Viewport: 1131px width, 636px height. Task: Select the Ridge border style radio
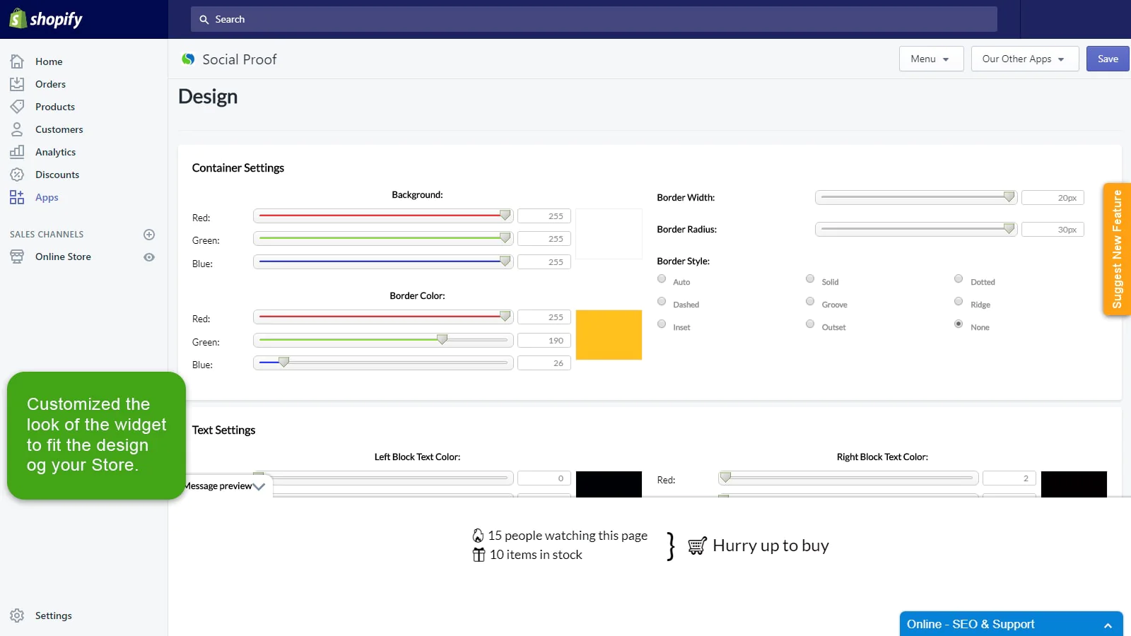point(959,302)
